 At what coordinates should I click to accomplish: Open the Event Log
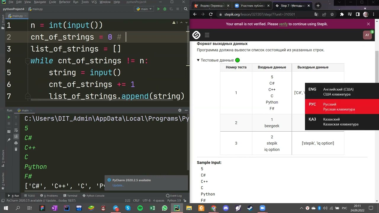(174, 196)
